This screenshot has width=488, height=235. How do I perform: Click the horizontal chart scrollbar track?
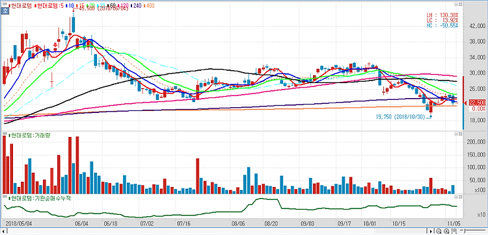point(216,231)
